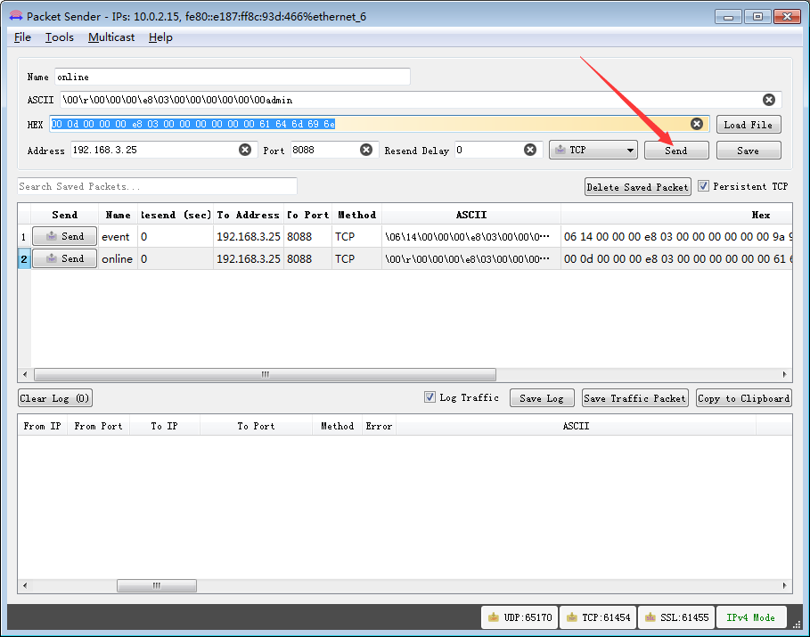Click the SSL:61455 server status button

click(x=675, y=617)
